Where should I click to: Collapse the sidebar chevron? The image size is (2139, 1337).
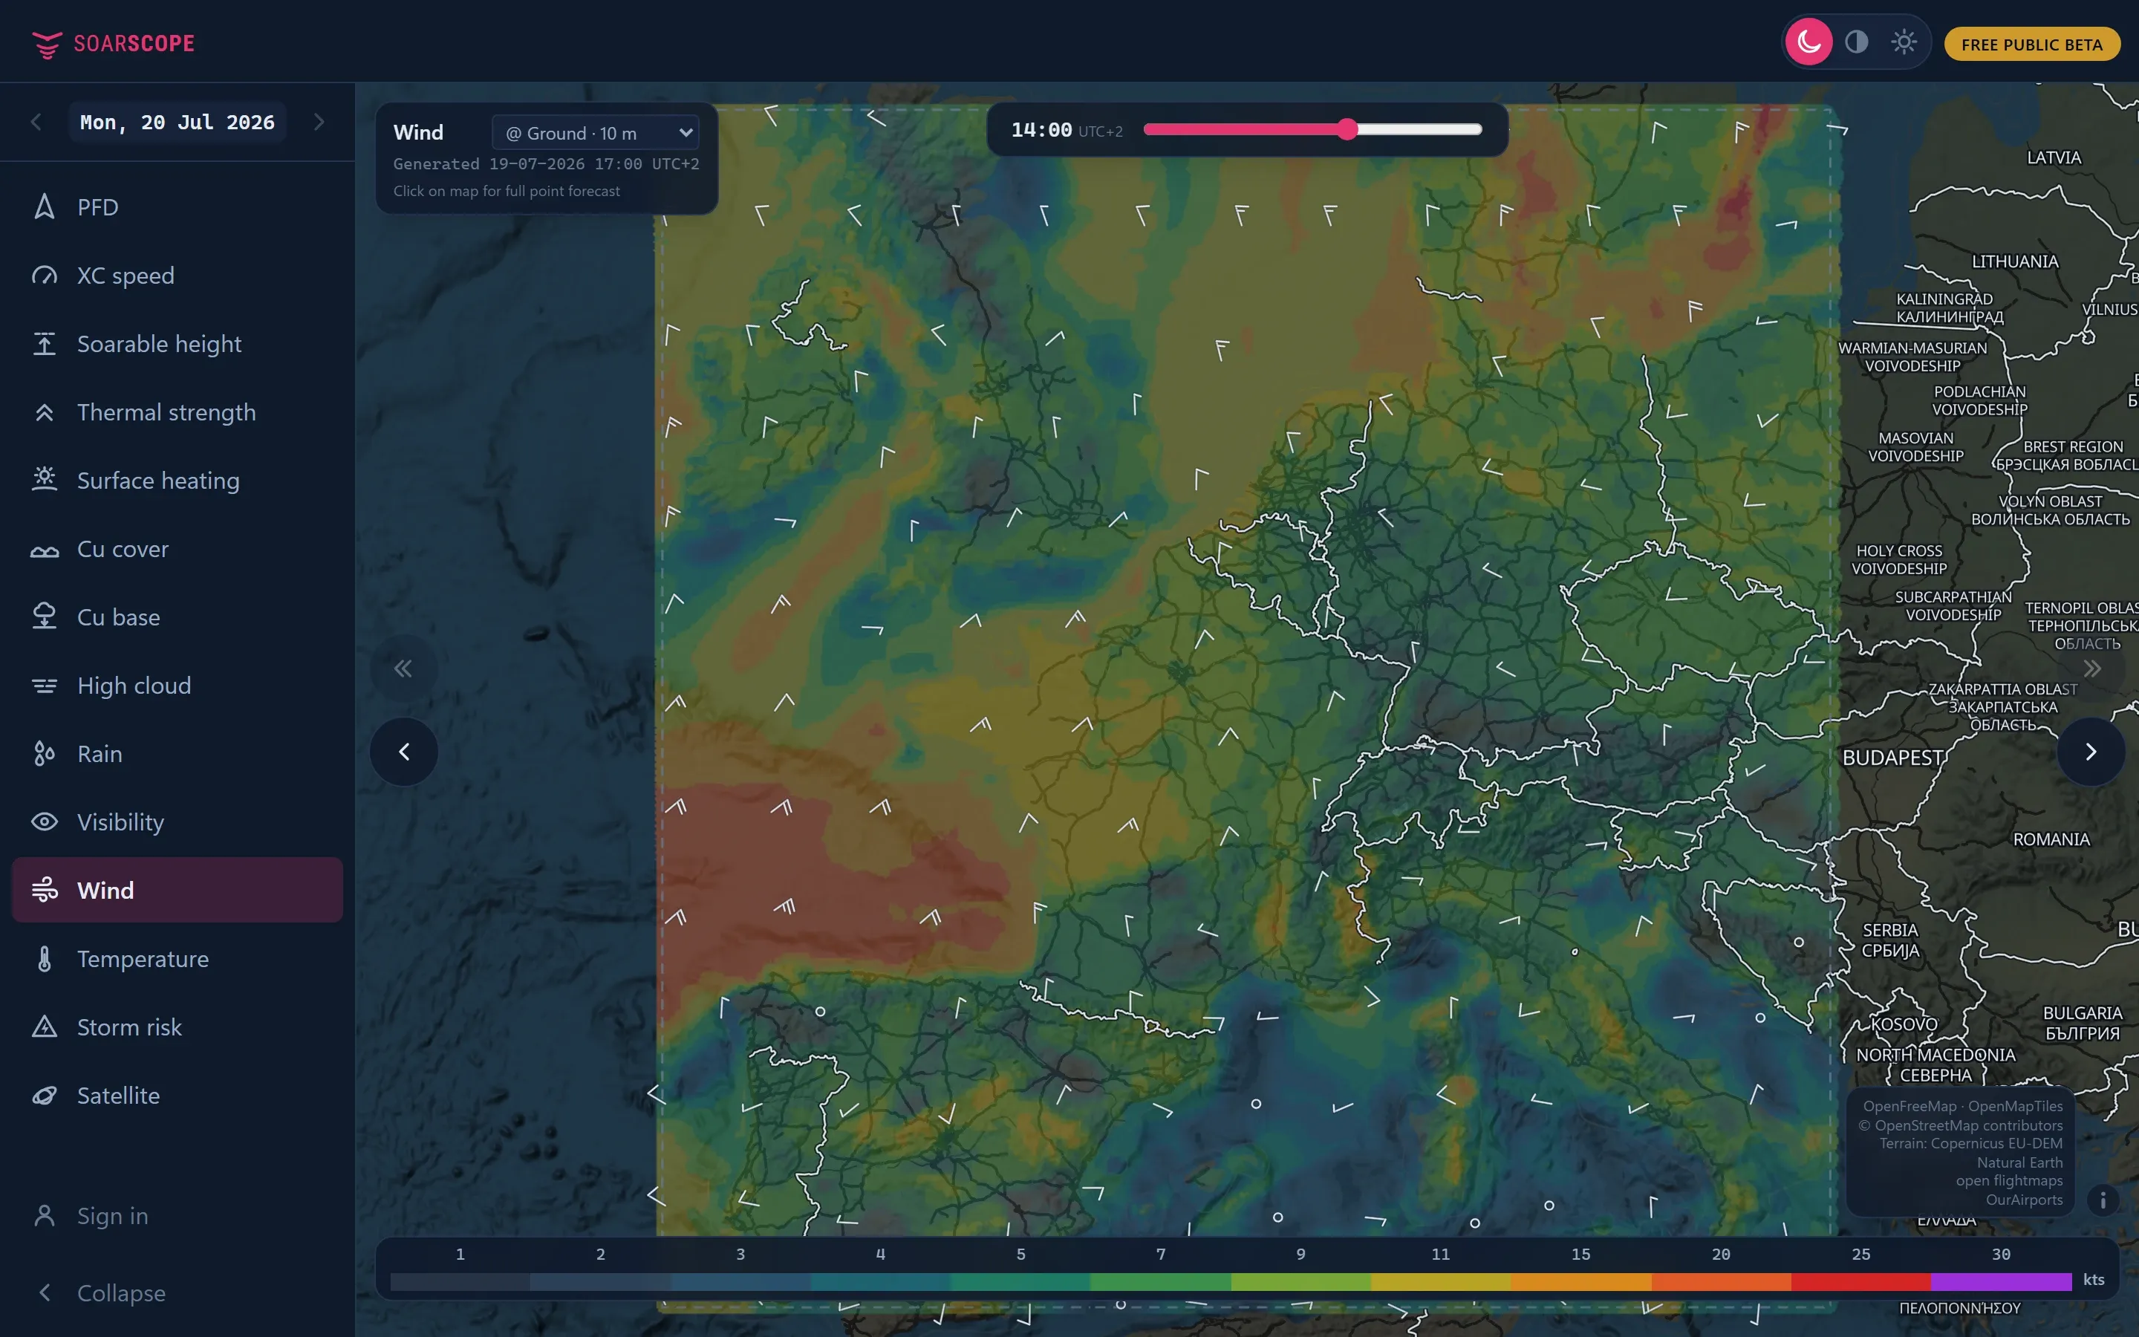pos(45,1292)
